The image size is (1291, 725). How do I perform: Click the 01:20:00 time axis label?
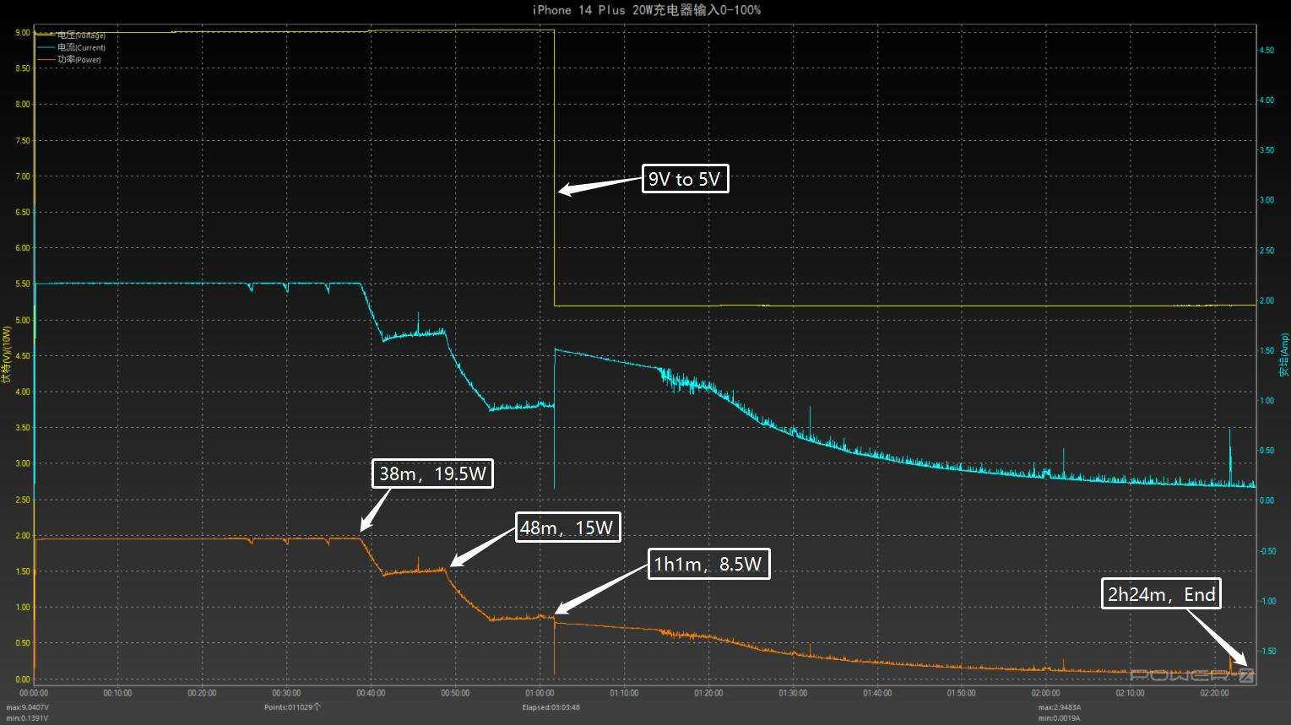[x=708, y=693]
